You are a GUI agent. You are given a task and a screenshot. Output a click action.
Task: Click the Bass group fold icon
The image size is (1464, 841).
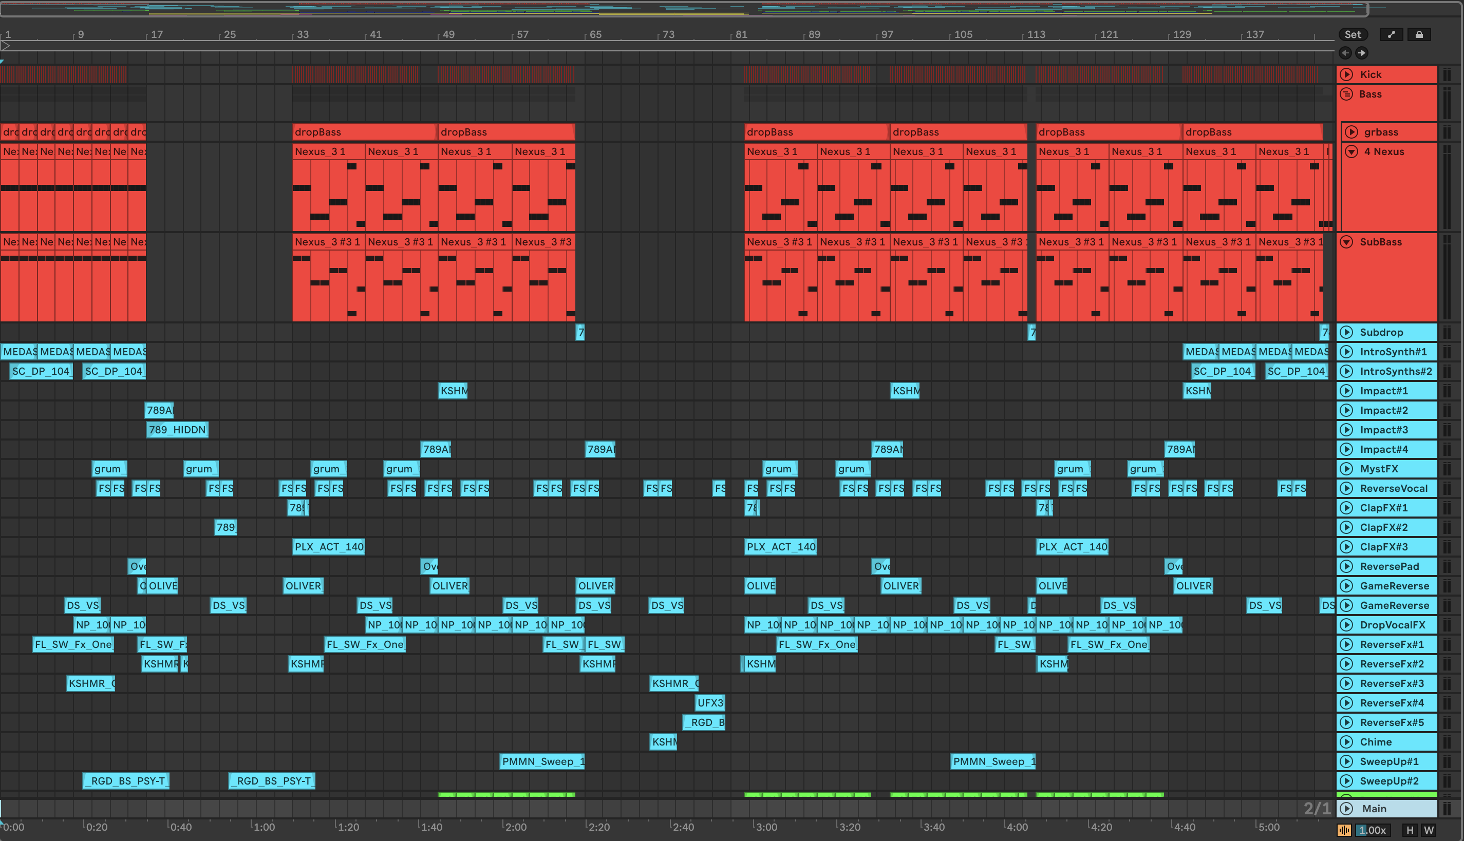click(x=1346, y=94)
